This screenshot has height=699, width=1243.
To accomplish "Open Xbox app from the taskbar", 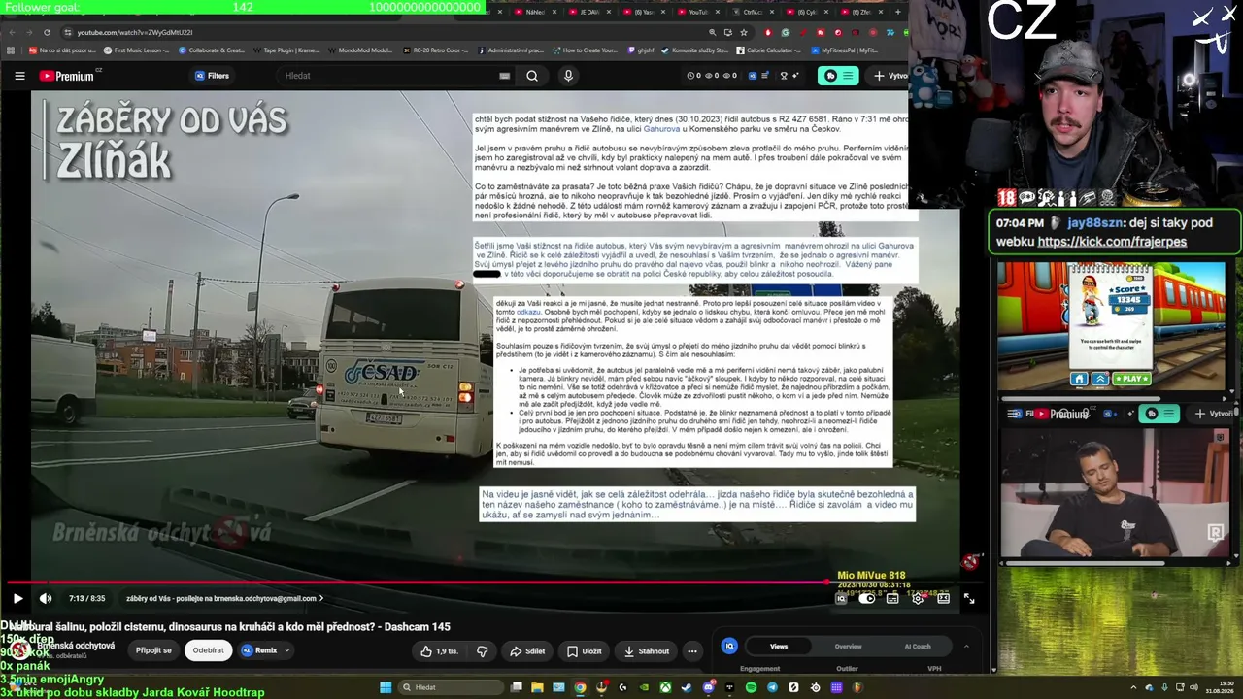I will [665, 687].
